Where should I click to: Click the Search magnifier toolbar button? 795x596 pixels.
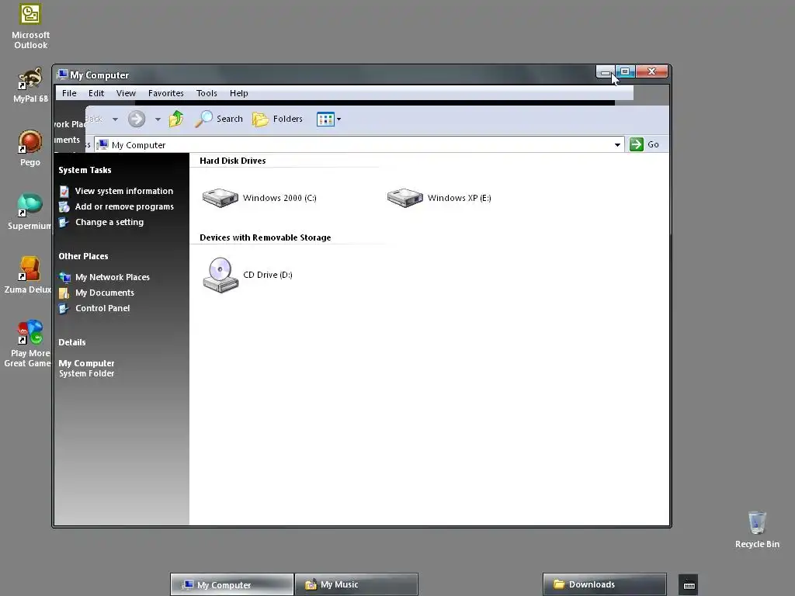[219, 119]
